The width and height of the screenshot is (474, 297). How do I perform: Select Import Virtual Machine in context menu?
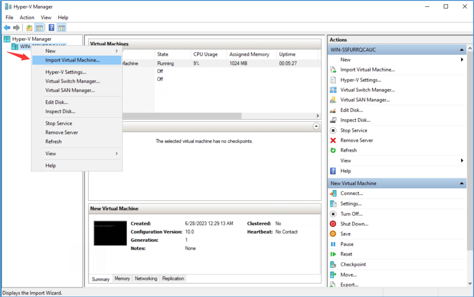[x=73, y=60]
